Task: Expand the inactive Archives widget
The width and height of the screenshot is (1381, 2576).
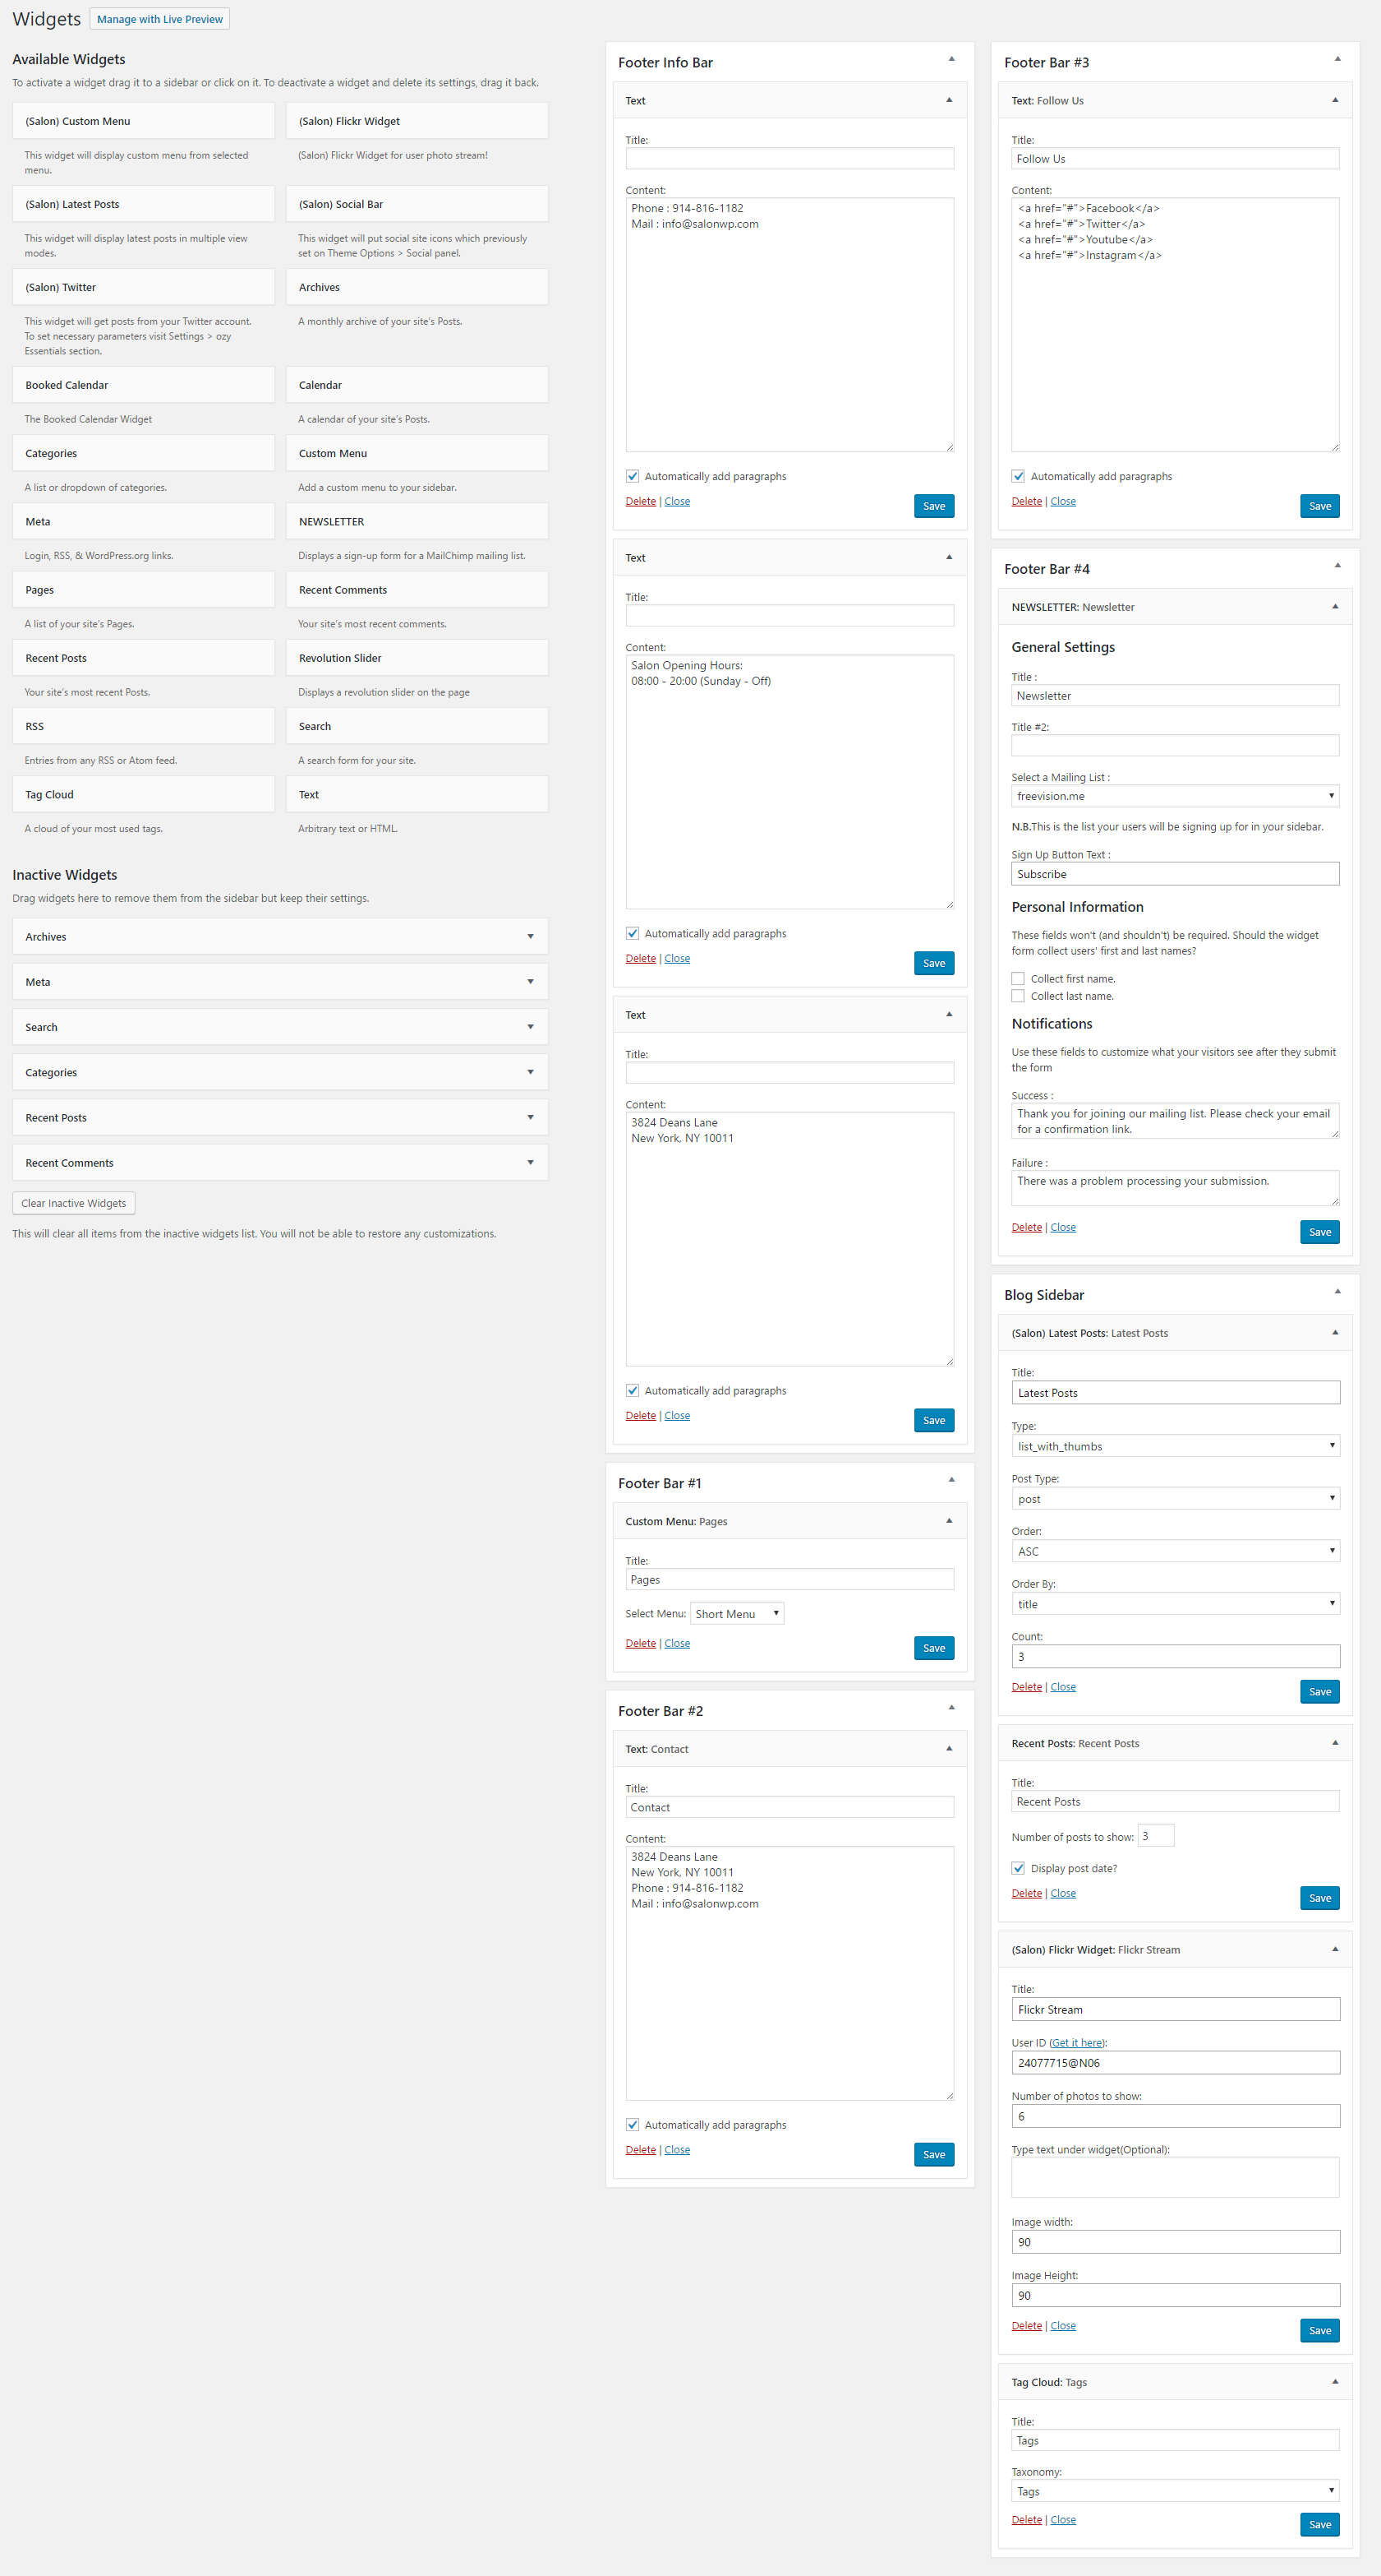Action: [x=530, y=937]
